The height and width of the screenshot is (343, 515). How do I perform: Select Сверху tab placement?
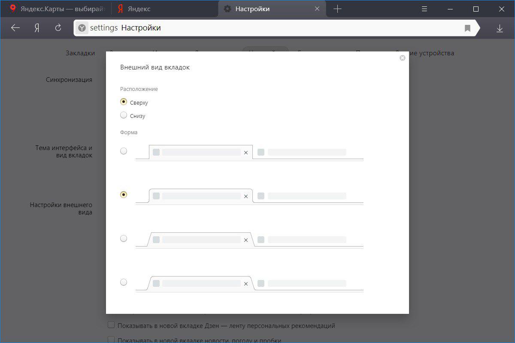pyautogui.click(x=124, y=102)
